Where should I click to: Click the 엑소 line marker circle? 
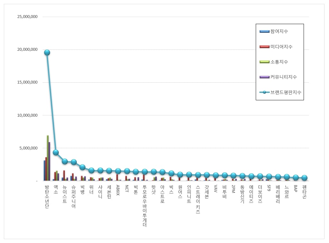(56, 152)
